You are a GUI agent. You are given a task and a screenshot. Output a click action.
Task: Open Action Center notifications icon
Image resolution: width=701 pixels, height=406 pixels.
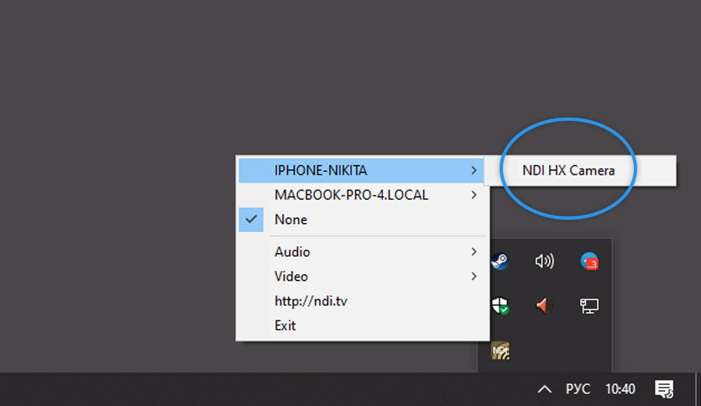click(664, 389)
